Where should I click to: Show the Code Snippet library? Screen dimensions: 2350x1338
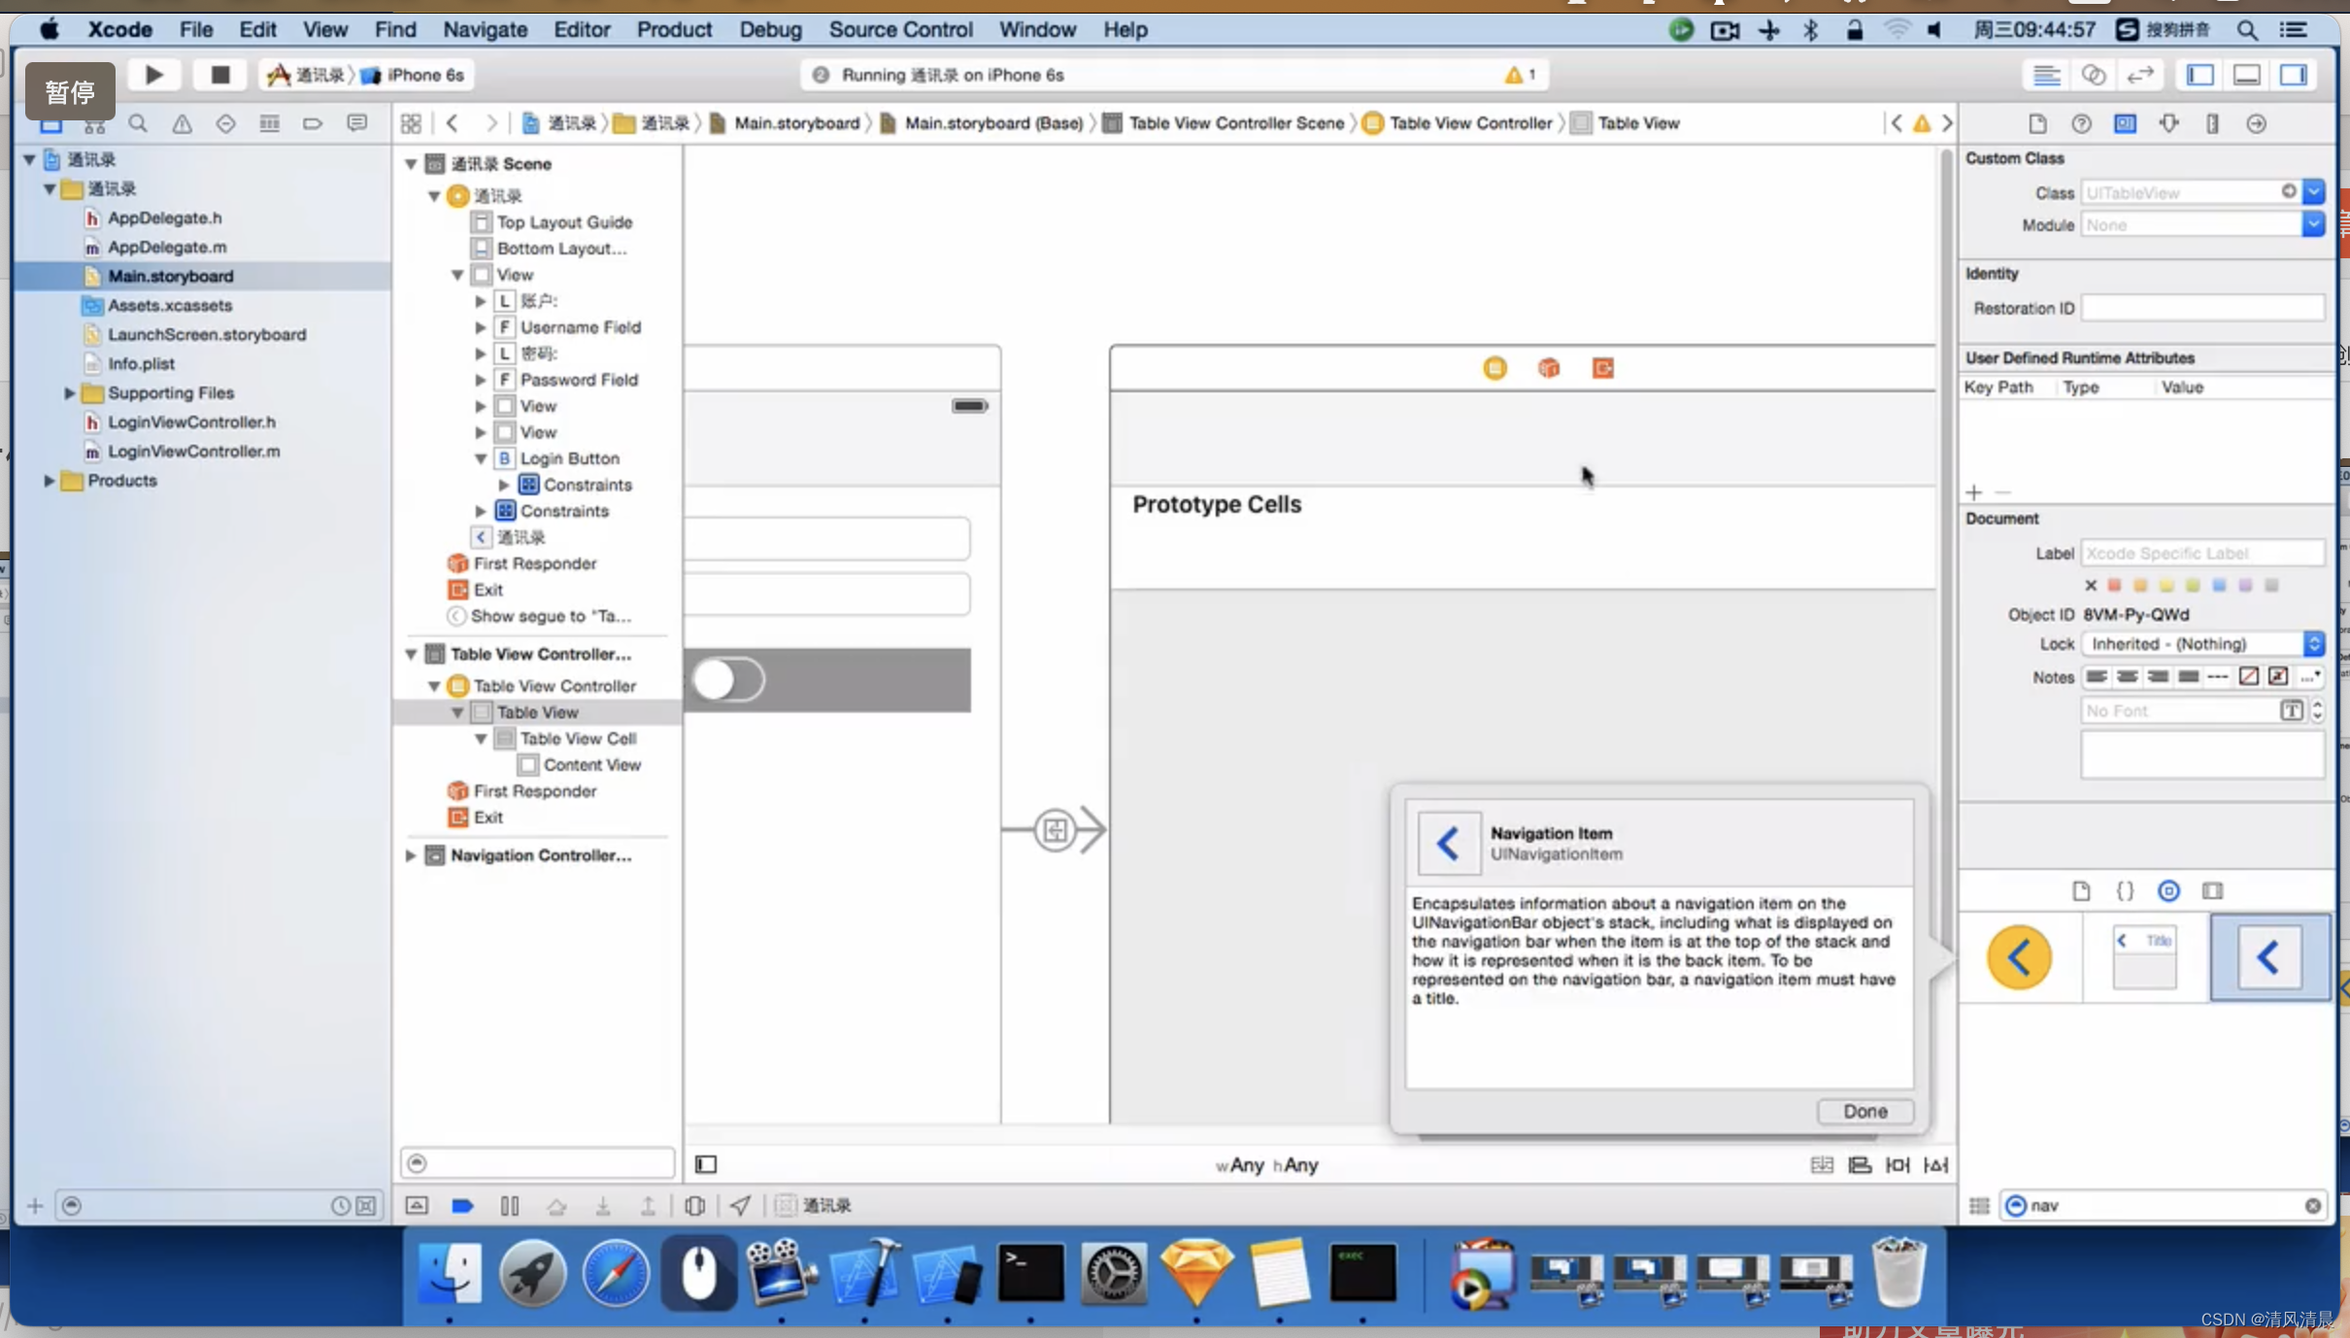pyautogui.click(x=2125, y=890)
